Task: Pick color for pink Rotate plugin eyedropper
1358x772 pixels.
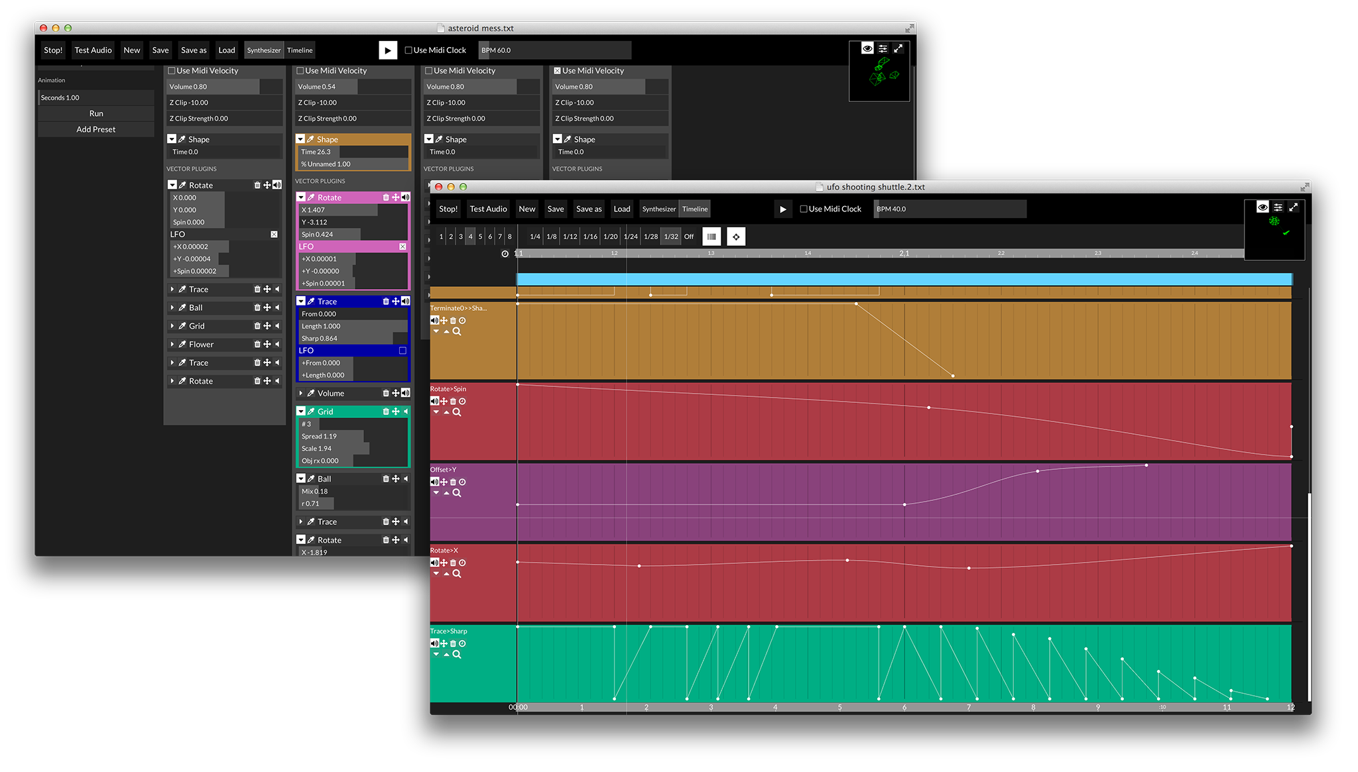Action: click(x=311, y=197)
